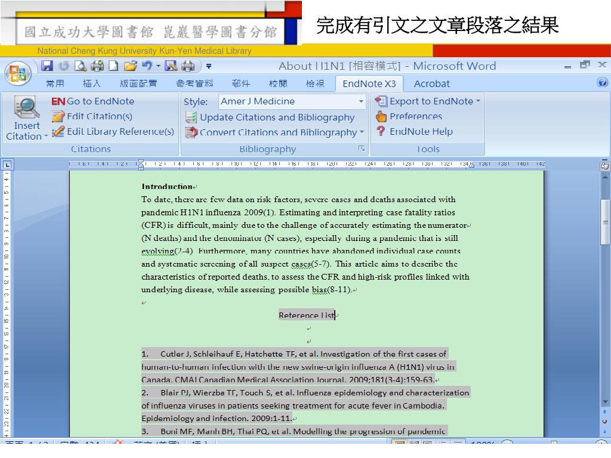Click citation (5-7) in the paragraph
Viewport: 611px width, 458px height.
[321, 264]
